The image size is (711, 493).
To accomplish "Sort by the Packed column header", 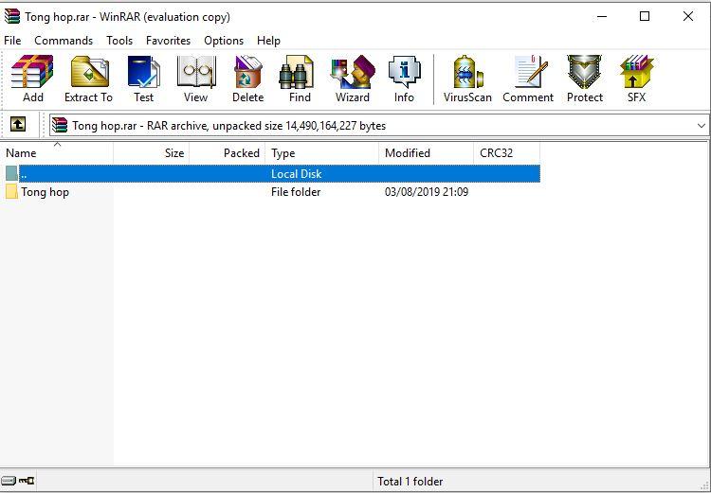I will 228,153.
